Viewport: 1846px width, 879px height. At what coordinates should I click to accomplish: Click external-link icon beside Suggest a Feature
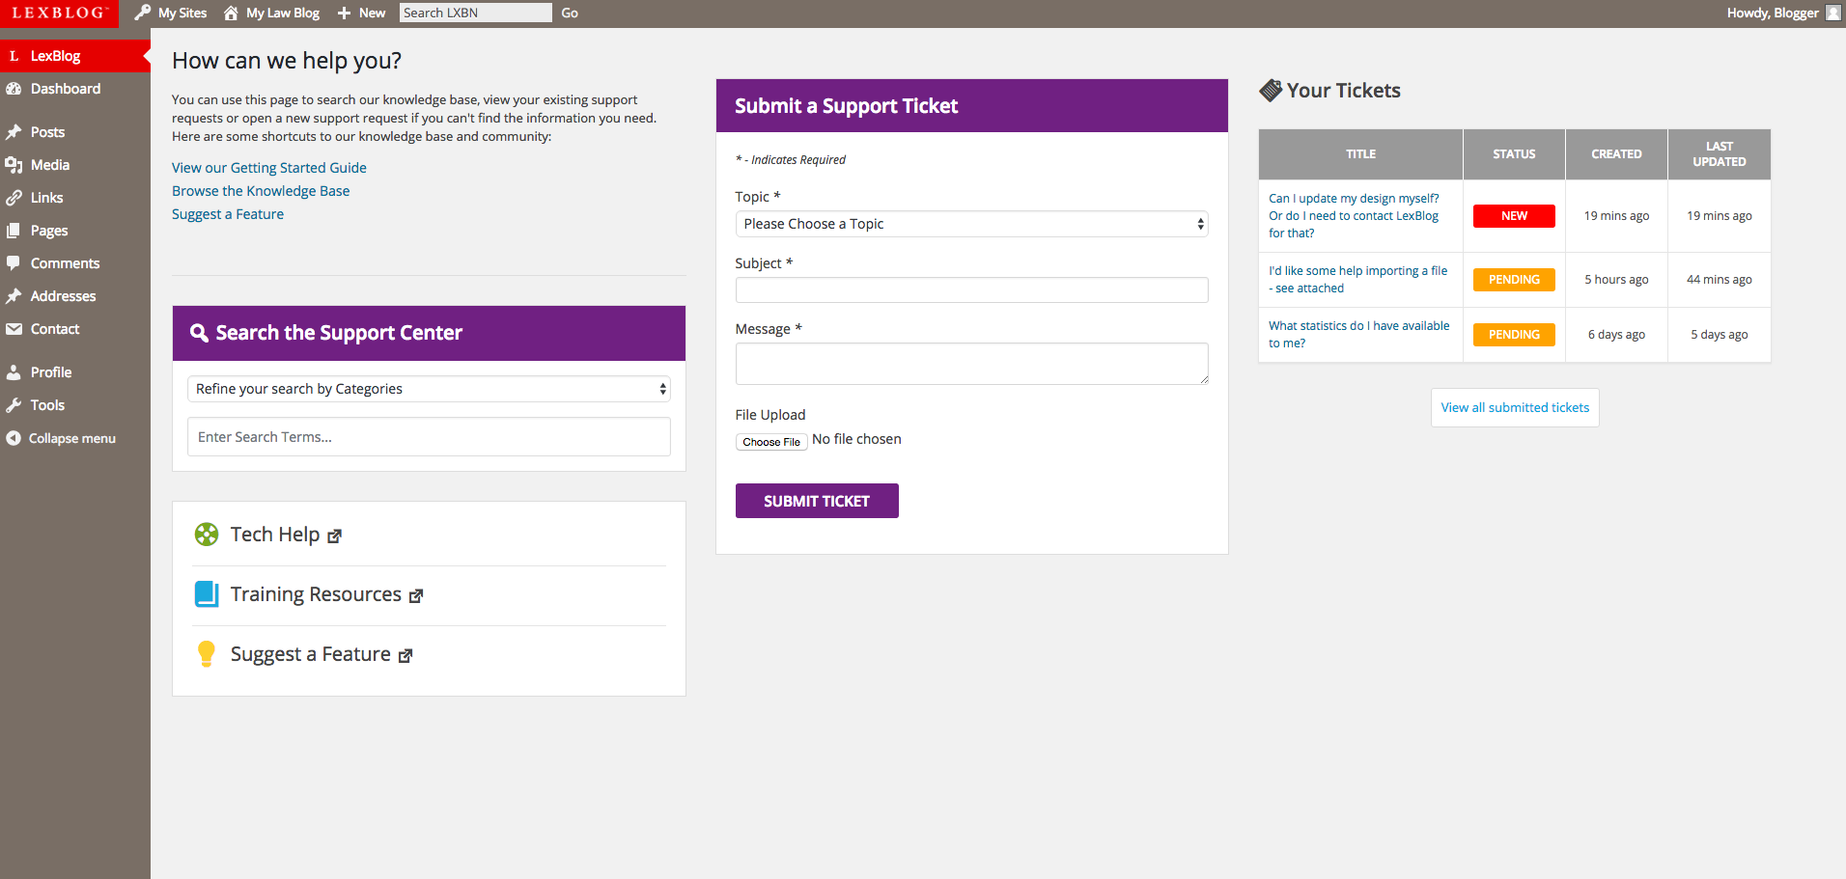click(406, 656)
